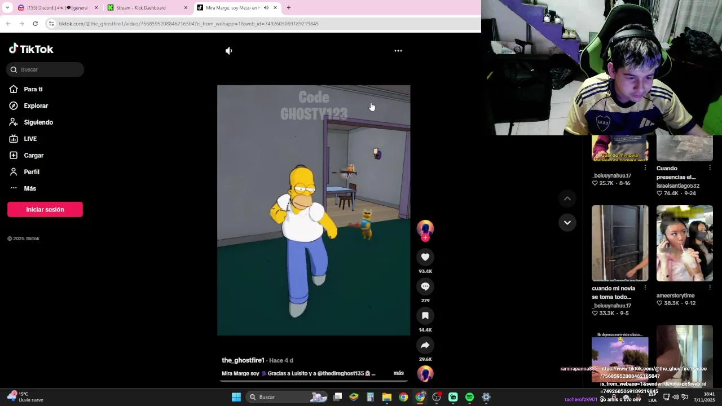Image resolution: width=722 pixels, height=406 pixels.
Task: Open LIVE in the sidebar
Action: tap(30, 139)
